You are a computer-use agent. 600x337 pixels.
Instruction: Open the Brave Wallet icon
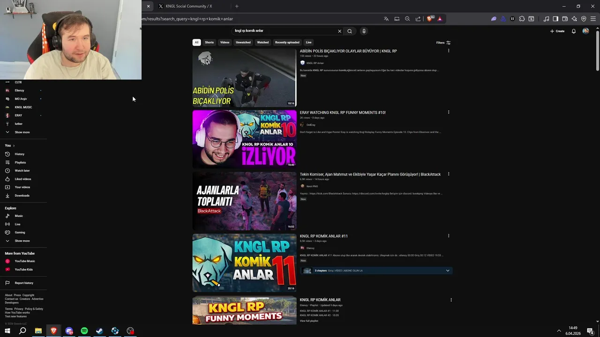(565, 19)
